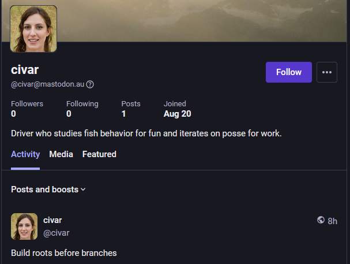Viewport: 350px width, 264px height.
Task: View the Followers count
Action: click(x=27, y=109)
